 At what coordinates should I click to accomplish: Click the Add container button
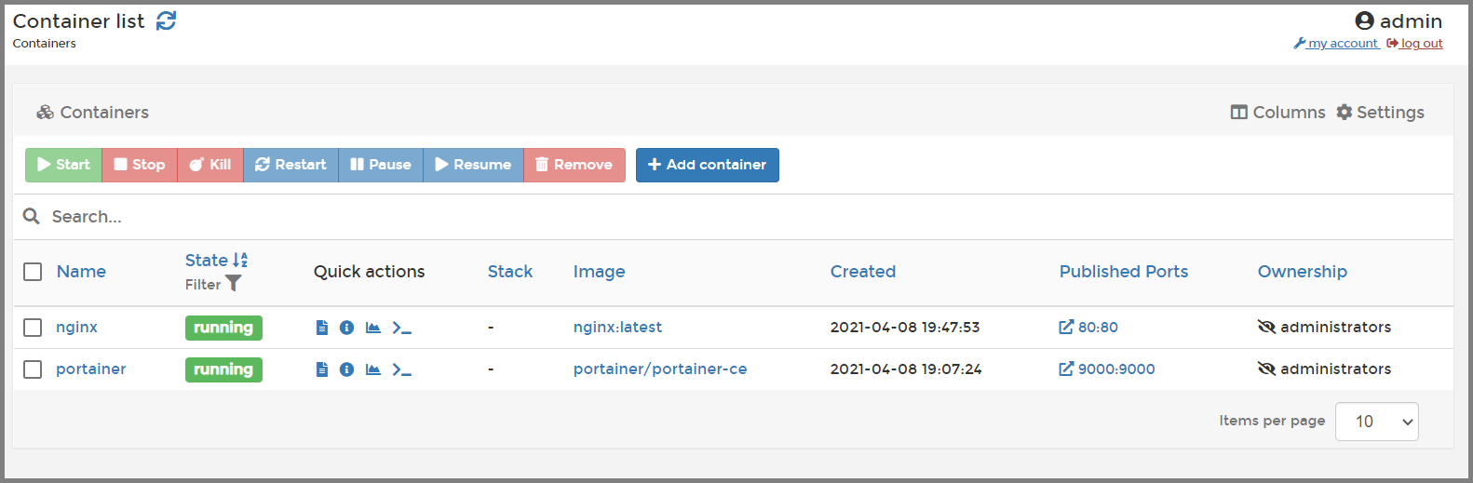coord(708,165)
